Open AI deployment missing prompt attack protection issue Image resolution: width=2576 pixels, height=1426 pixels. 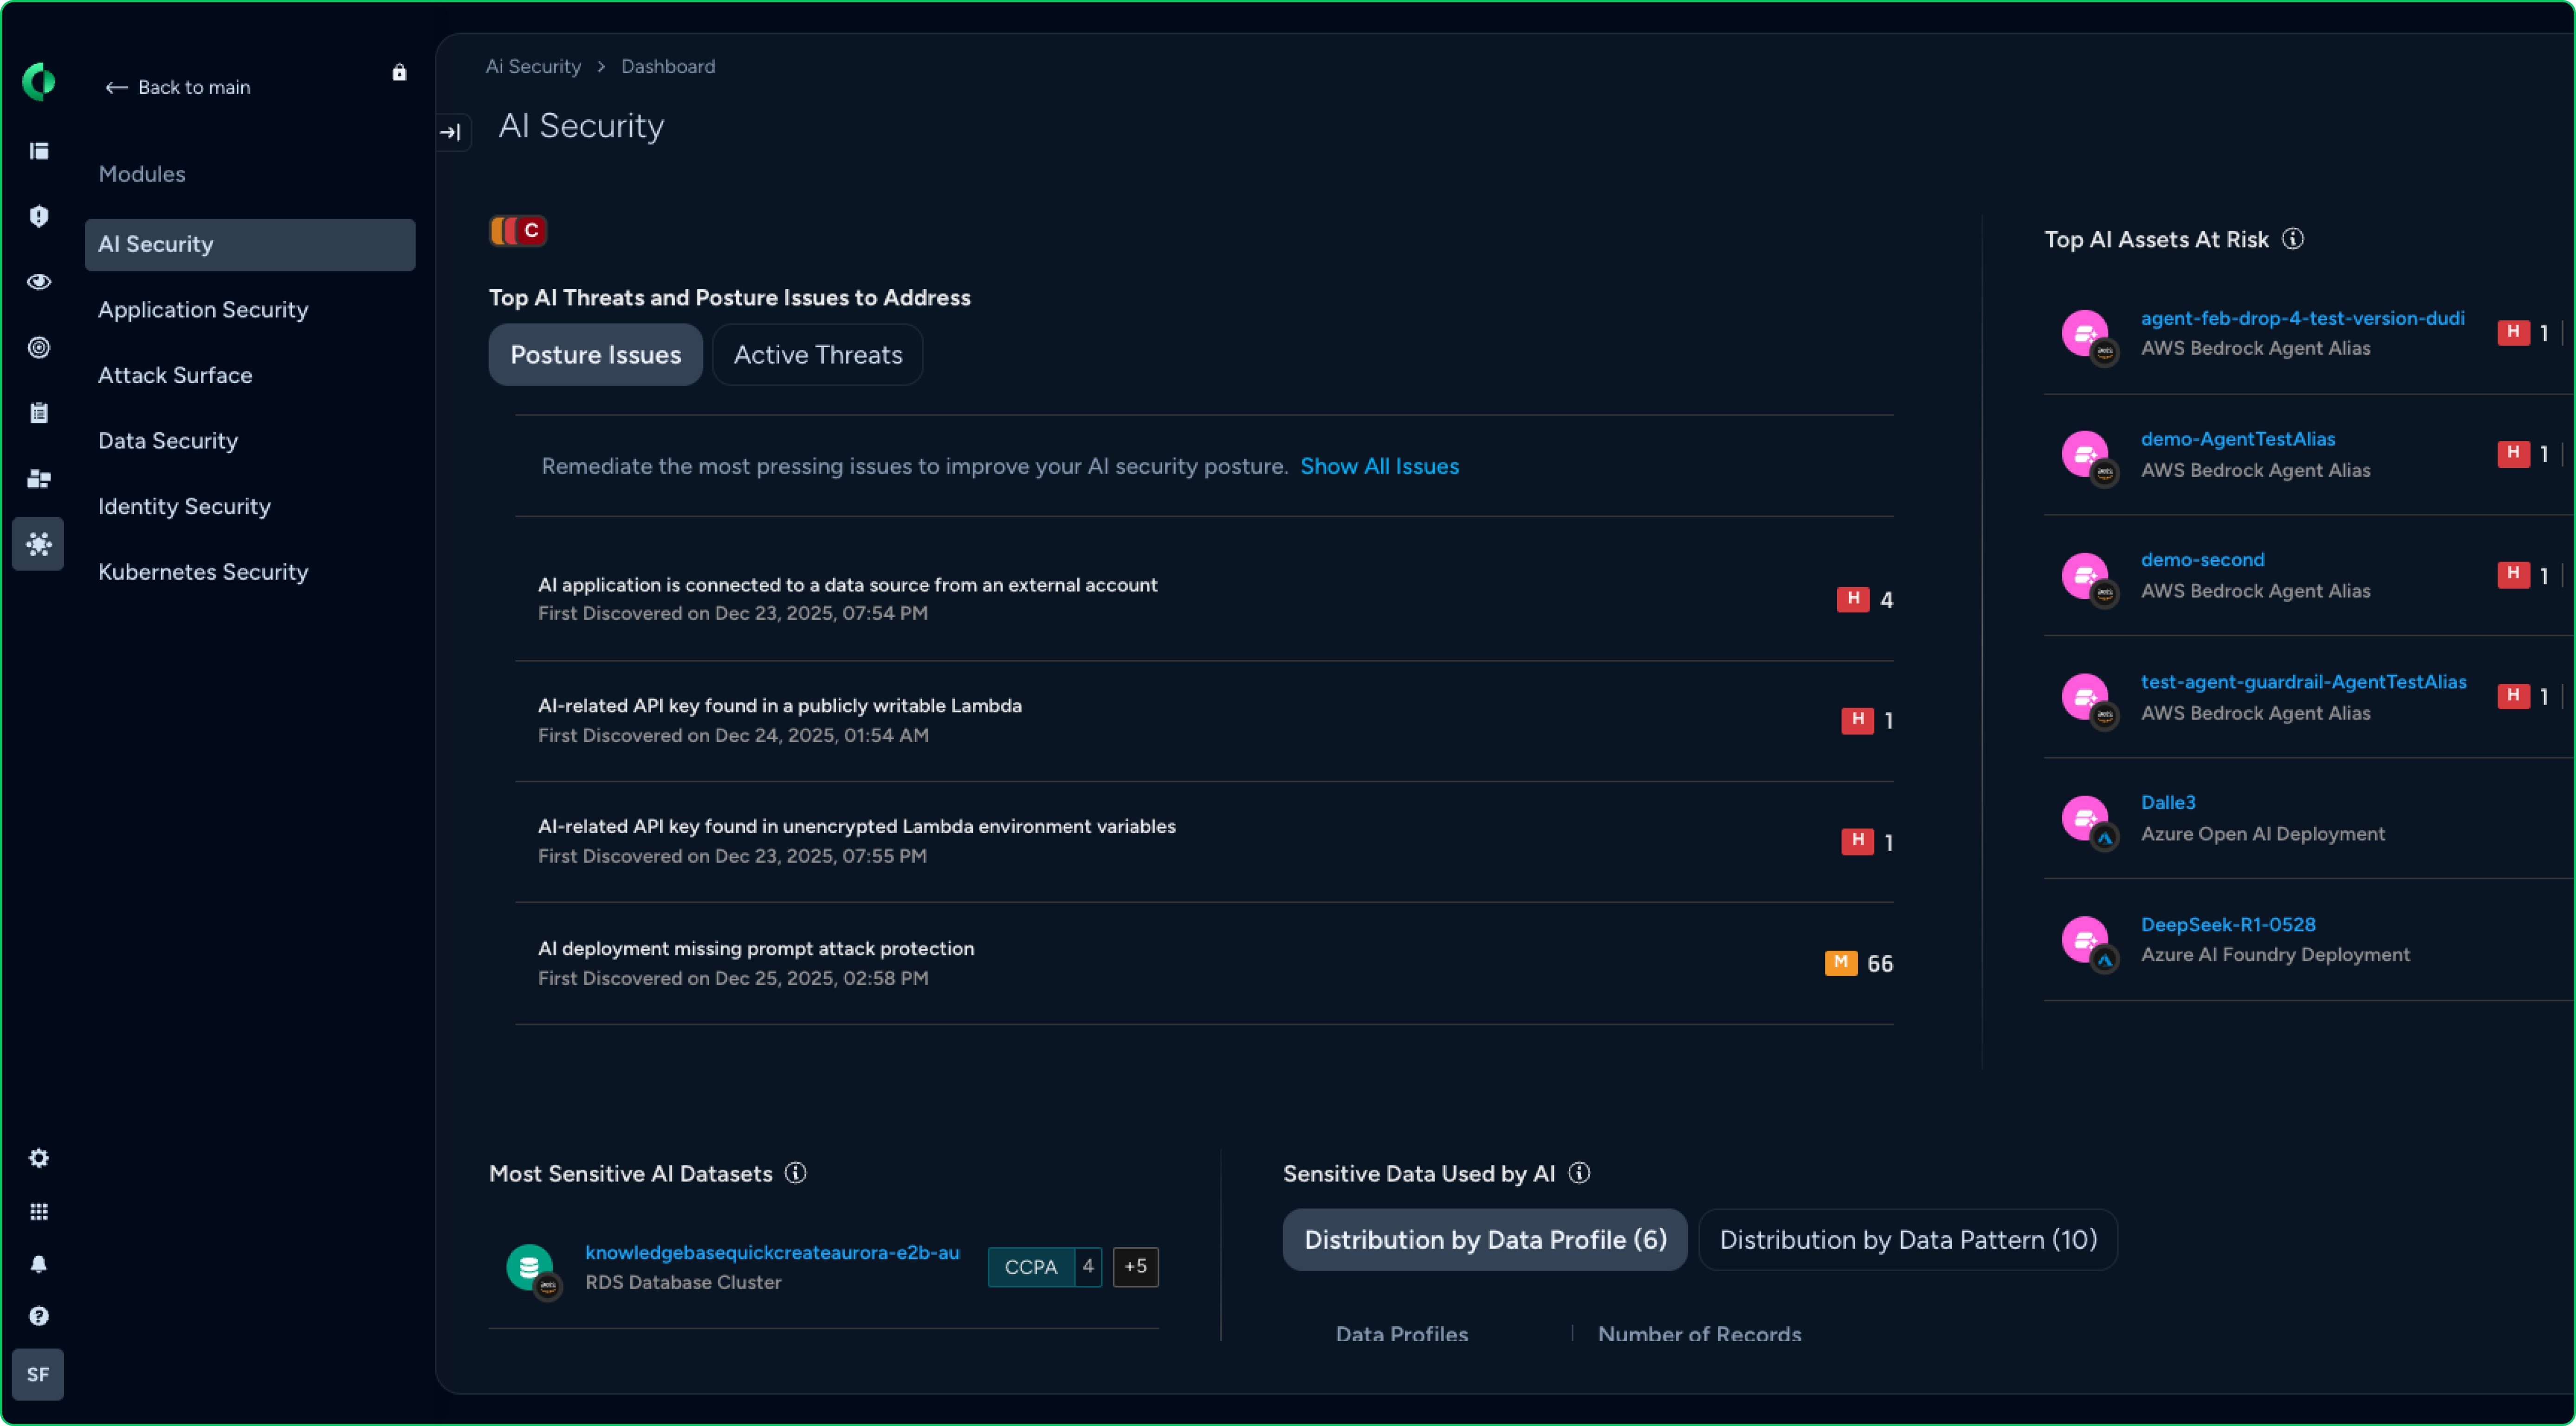click(x=755, y=948)
